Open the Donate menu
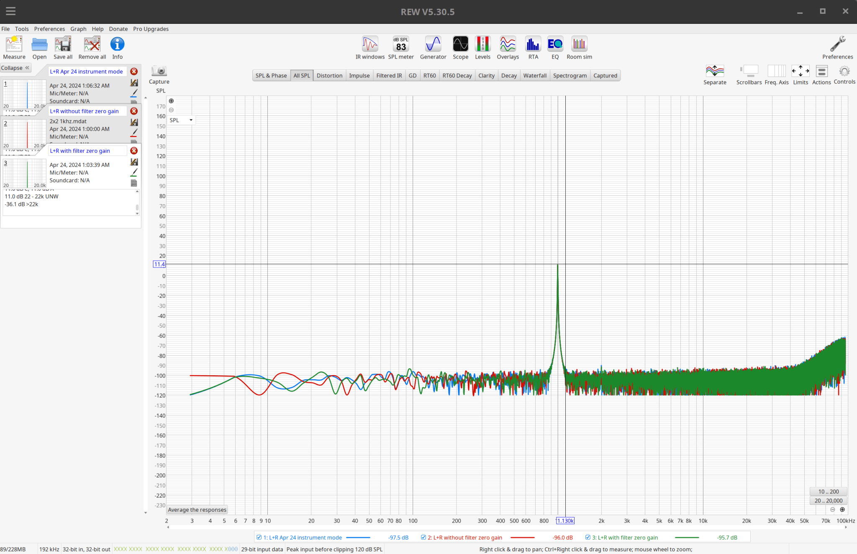Viewport: 857px width, 554px height. (x=118, y=29)
